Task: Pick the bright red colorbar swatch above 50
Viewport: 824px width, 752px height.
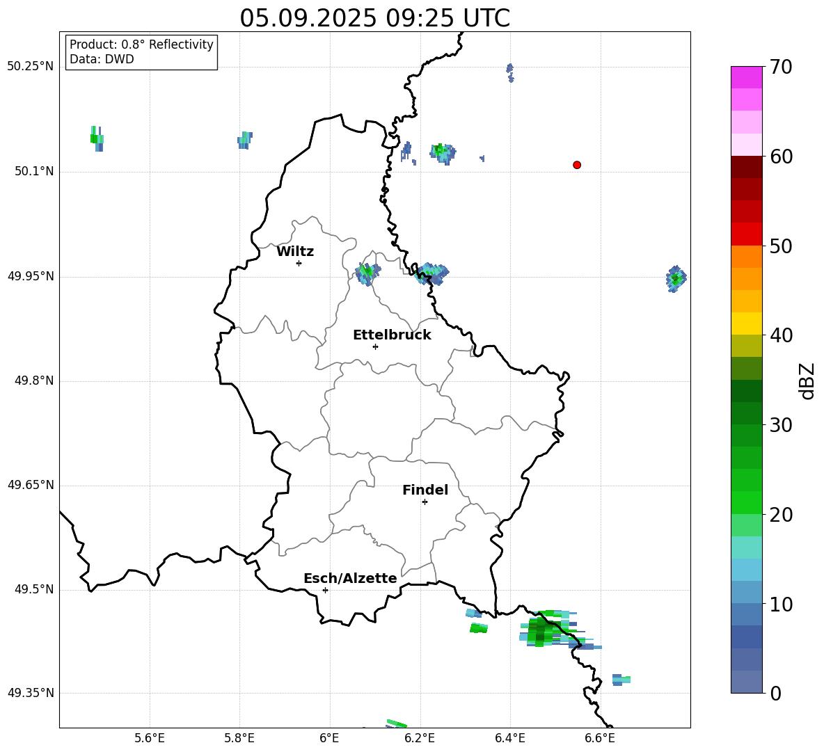Action: (x=747, y=234)
